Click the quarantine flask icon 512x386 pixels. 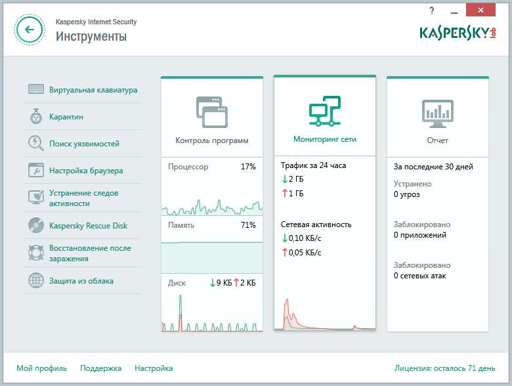click(36, 116)
